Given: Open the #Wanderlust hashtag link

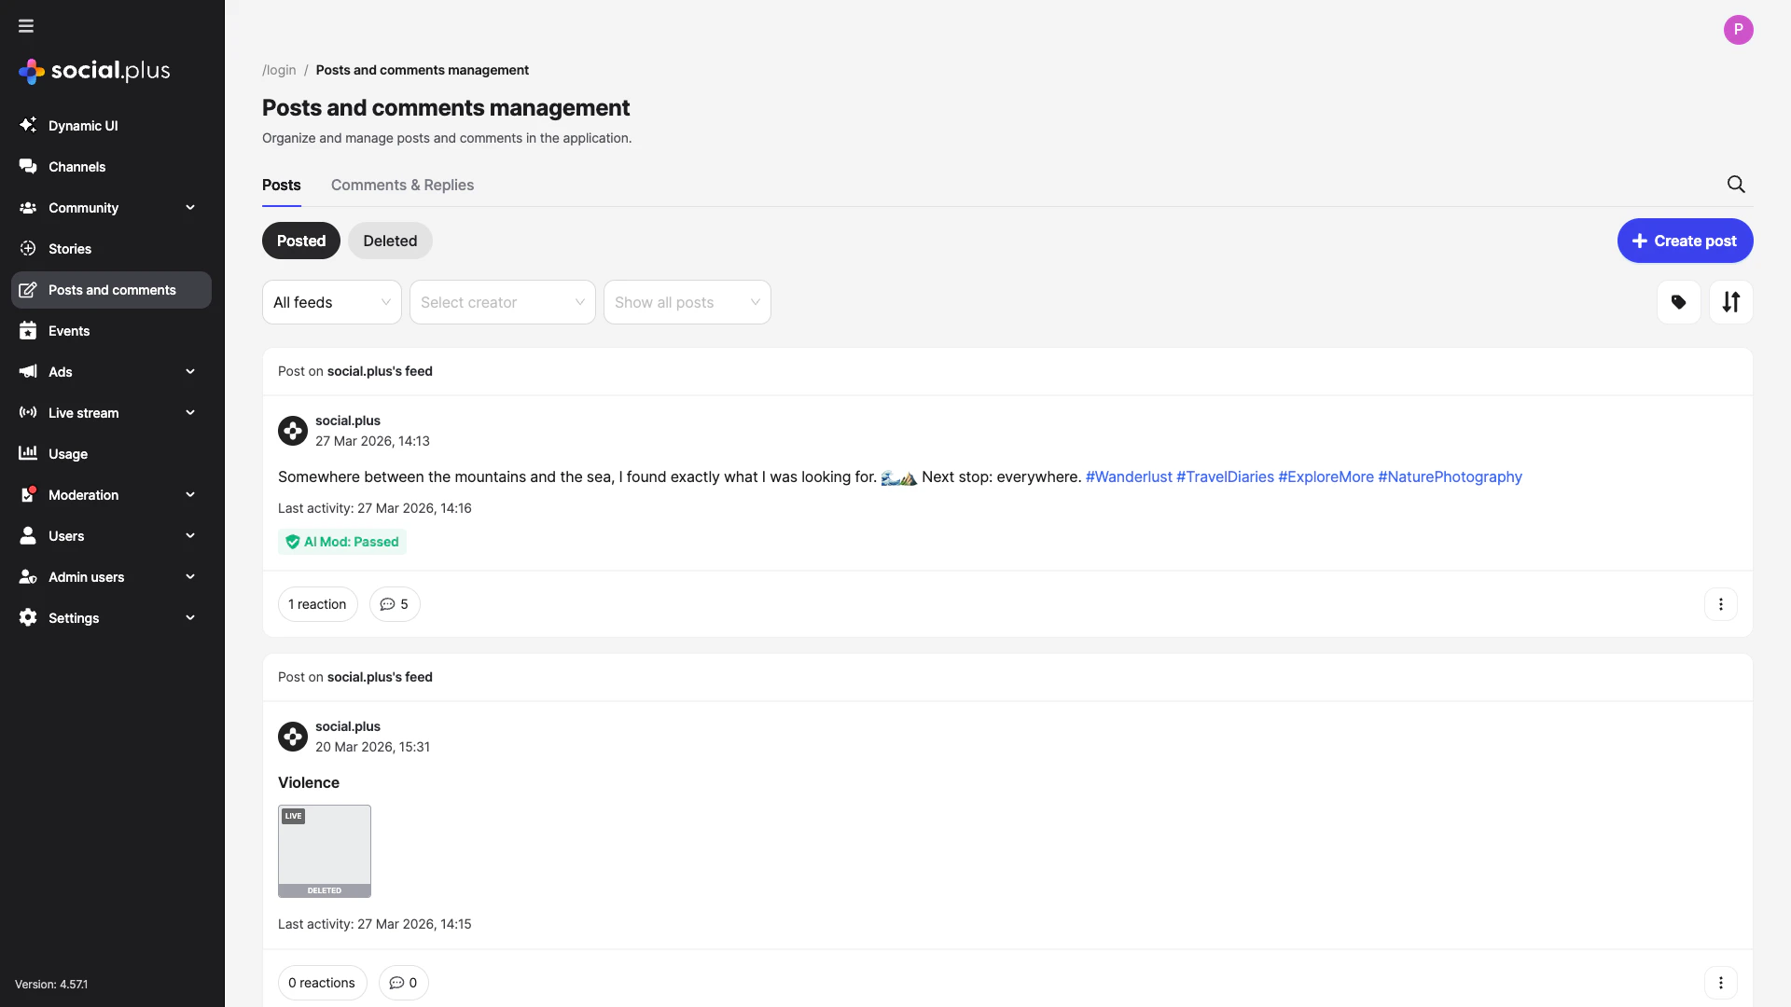Looking at the screenshot, I should pos(1129,476).
